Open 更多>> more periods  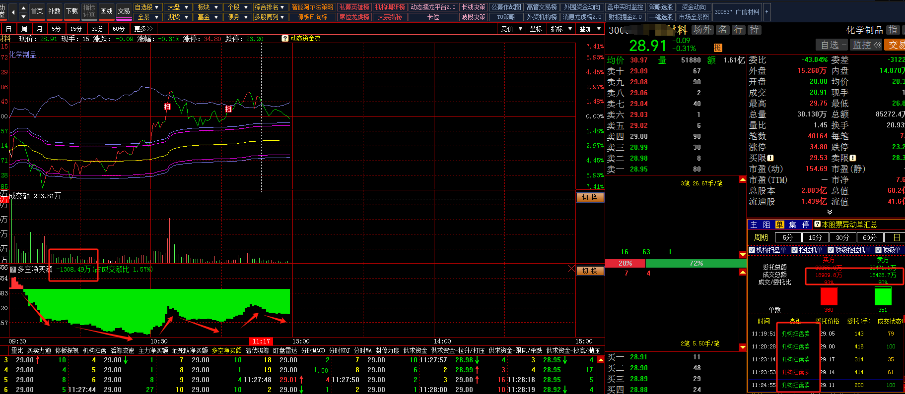[143, 29]
